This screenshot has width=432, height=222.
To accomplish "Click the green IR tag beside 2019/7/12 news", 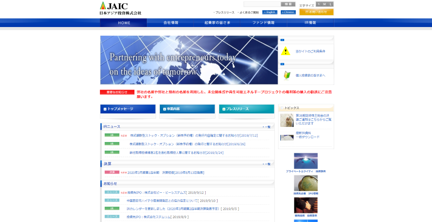I will pos(112,135).
